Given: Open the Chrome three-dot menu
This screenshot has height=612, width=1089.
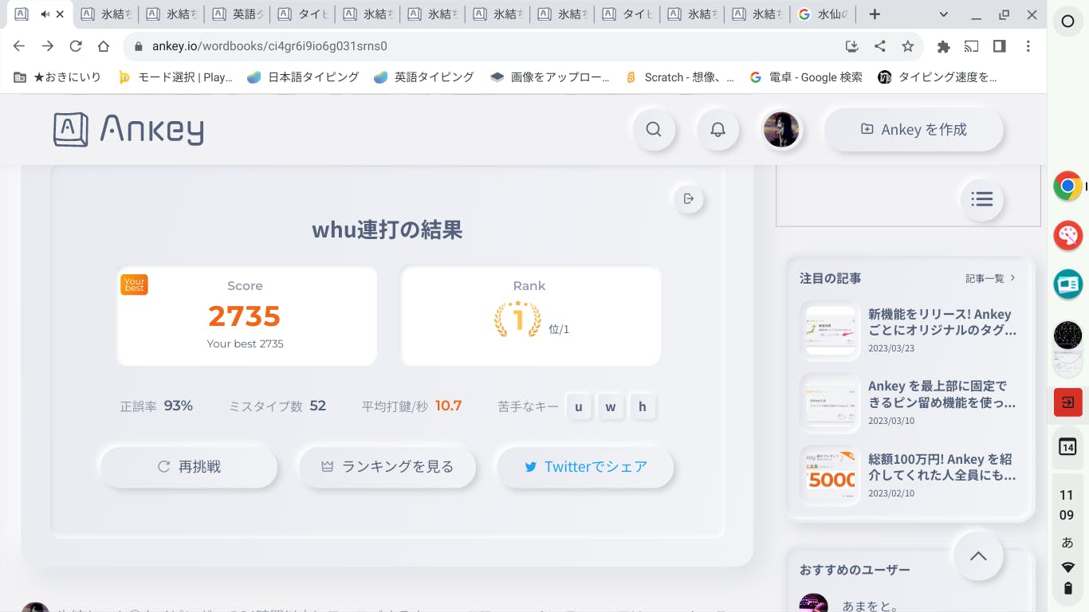Looking at the screenshot, I should tap(1028, 46).
